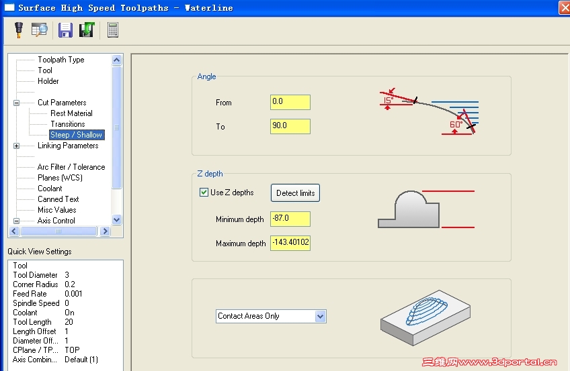Click the view operations magnifier toolbar icon

coord(39,30)
